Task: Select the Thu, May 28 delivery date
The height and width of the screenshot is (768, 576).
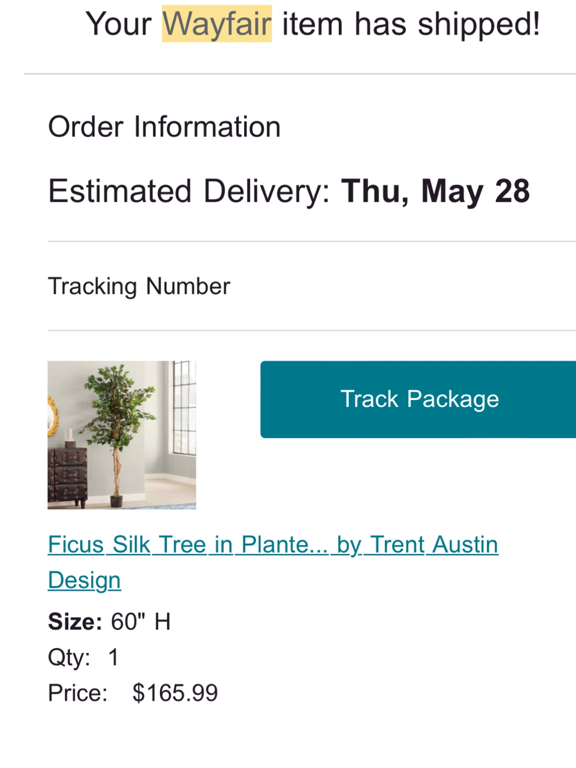Action: [436, 191]
